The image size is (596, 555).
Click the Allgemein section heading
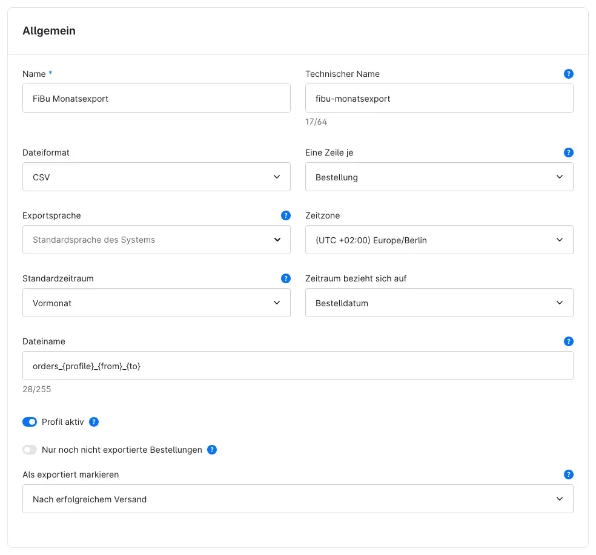pos(49,31)
